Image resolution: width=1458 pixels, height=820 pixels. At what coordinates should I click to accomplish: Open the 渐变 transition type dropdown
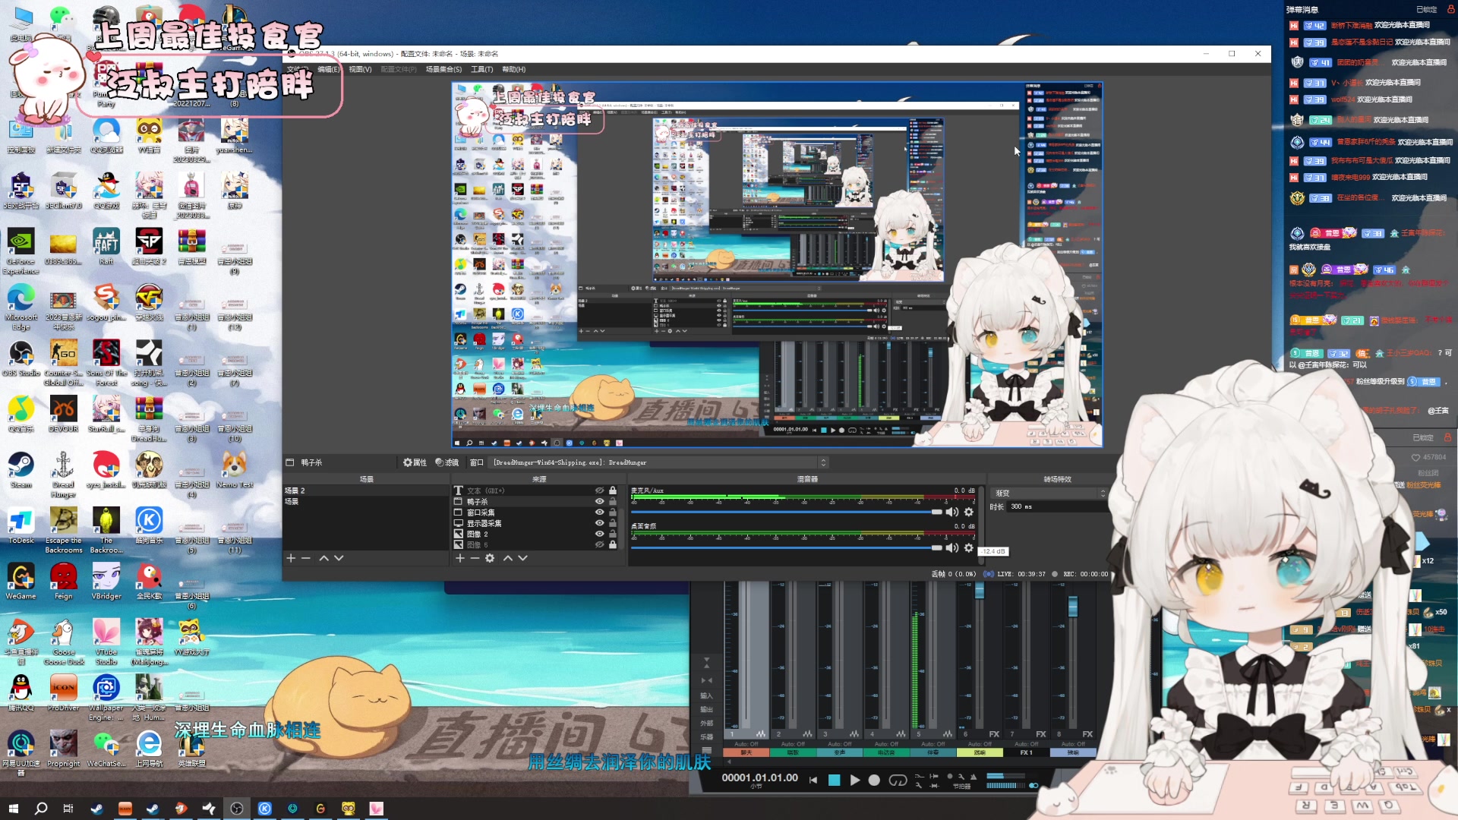(1049, 494)
